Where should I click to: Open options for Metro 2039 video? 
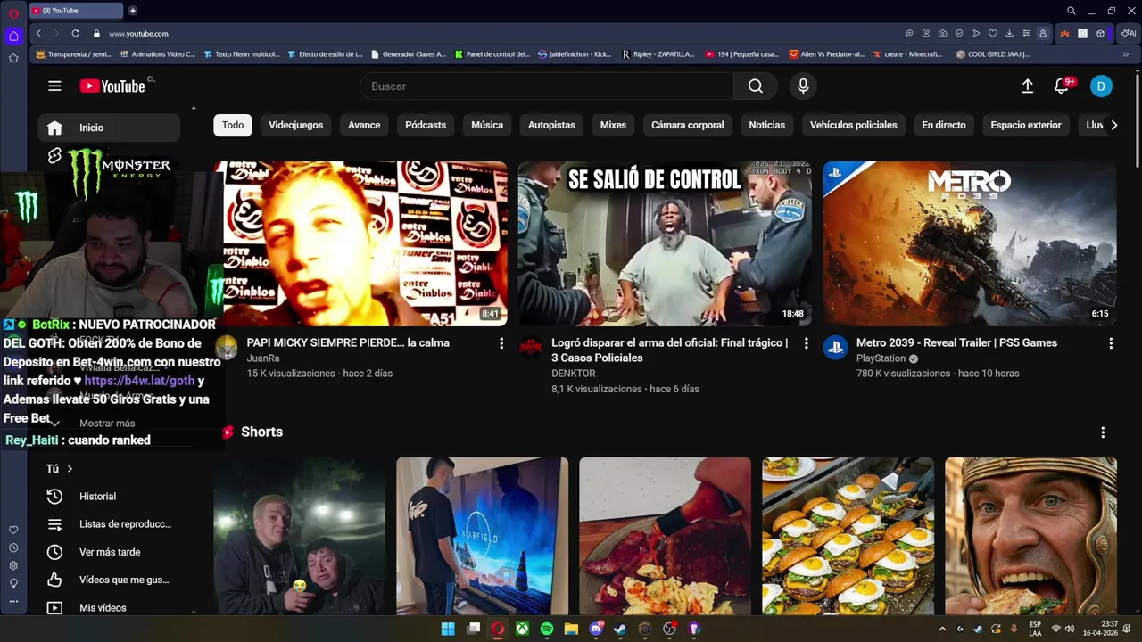point(1111,343)
